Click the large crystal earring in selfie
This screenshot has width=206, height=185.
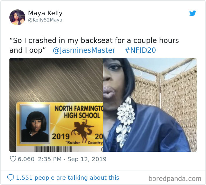(125, 122)
